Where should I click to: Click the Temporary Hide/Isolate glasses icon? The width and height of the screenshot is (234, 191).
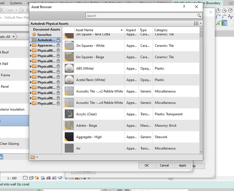[x=60, y=178]
